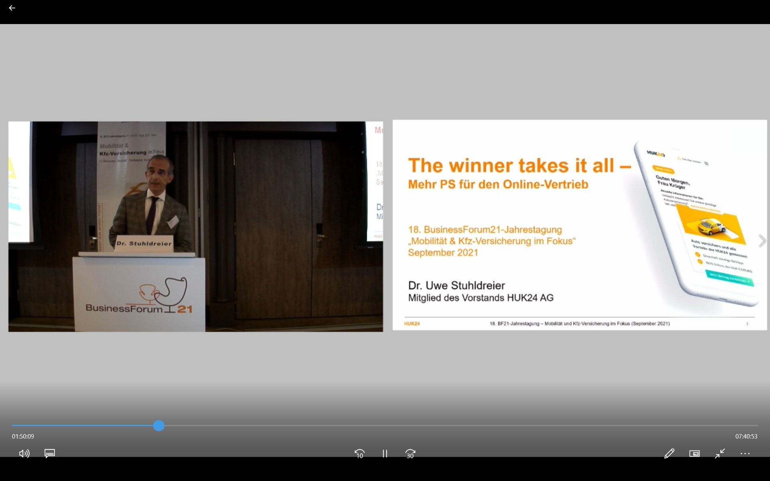Image resolution: width=770 pixels, height=481 pixels.
Task: Play video in mini view
Action: (x=694, y=453)
